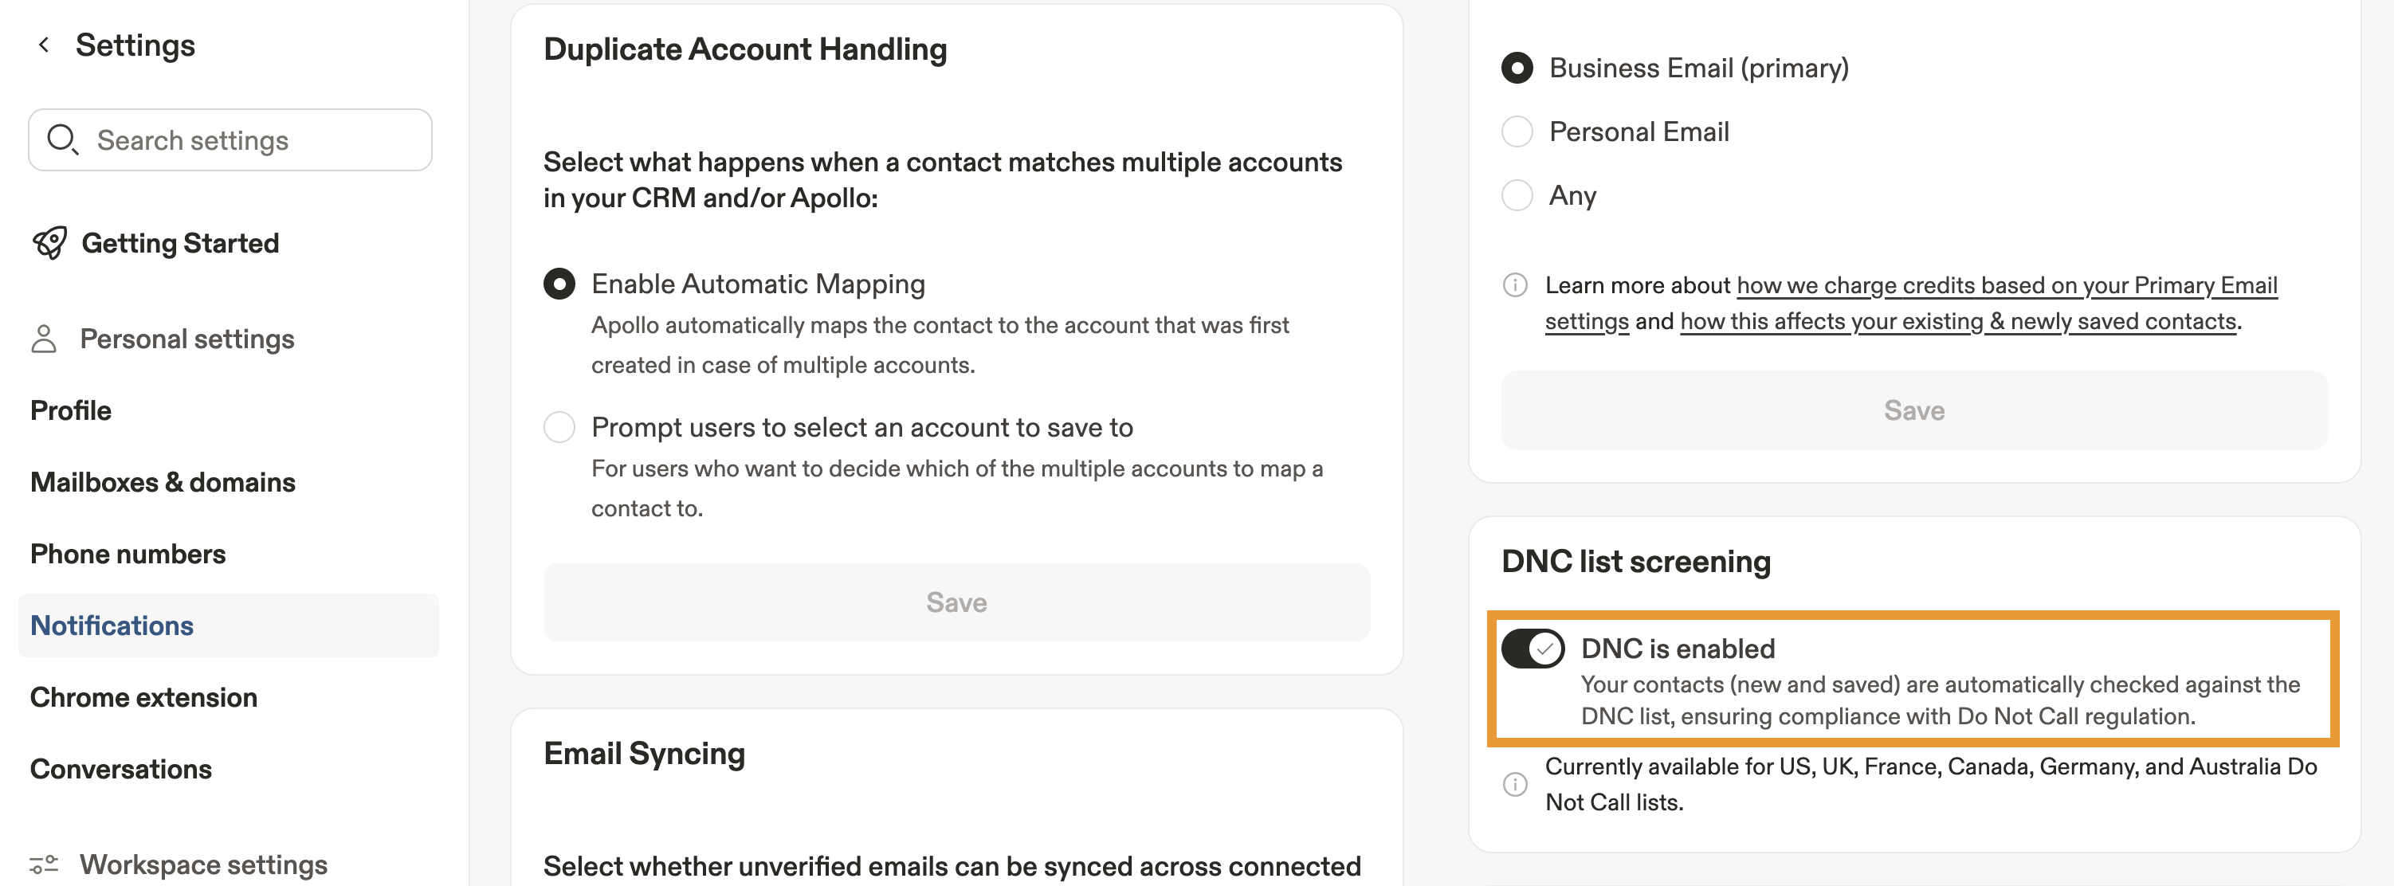Toggle the DNC is enabled switch
Viewport: 2394px width, 886px height.
coord(1533,649)
